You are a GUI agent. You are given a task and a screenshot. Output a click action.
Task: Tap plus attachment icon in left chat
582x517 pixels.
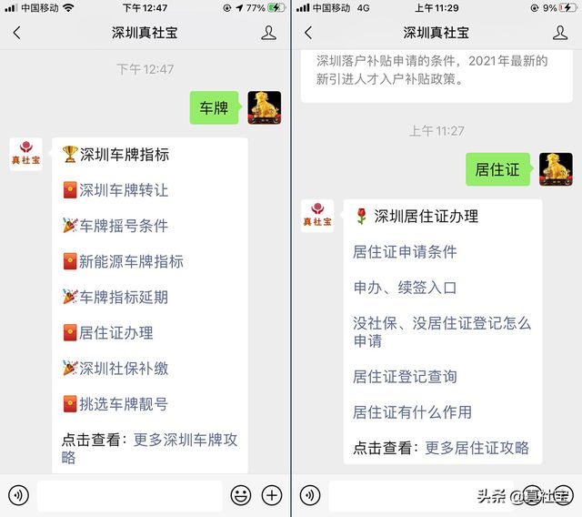coord(272,495)
